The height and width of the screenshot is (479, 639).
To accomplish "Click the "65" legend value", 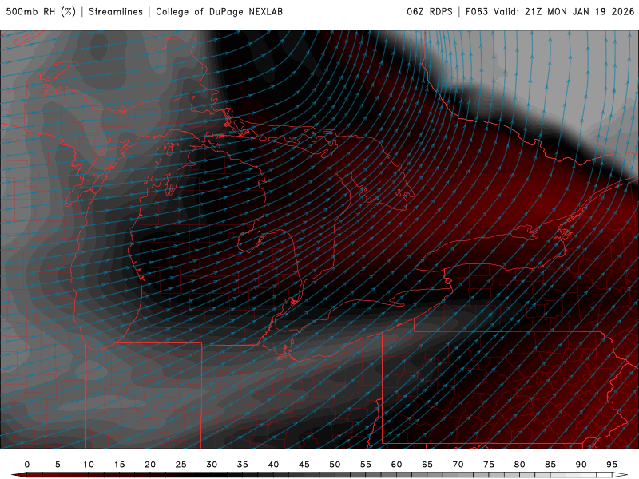I will (x=427, y=465).
